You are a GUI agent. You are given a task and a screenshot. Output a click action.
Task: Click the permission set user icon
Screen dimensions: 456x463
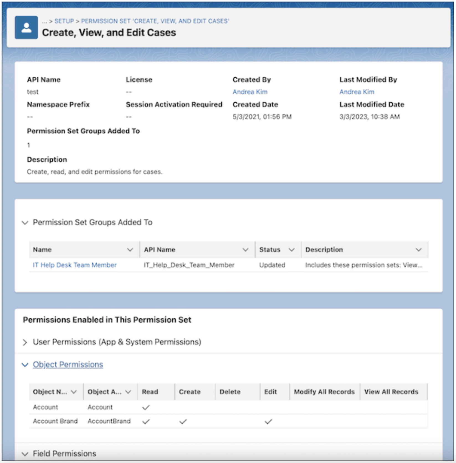tap(26, 27)
